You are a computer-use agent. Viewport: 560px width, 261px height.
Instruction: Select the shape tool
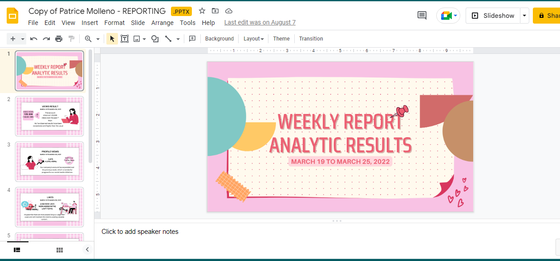click(x=155, y=39)
